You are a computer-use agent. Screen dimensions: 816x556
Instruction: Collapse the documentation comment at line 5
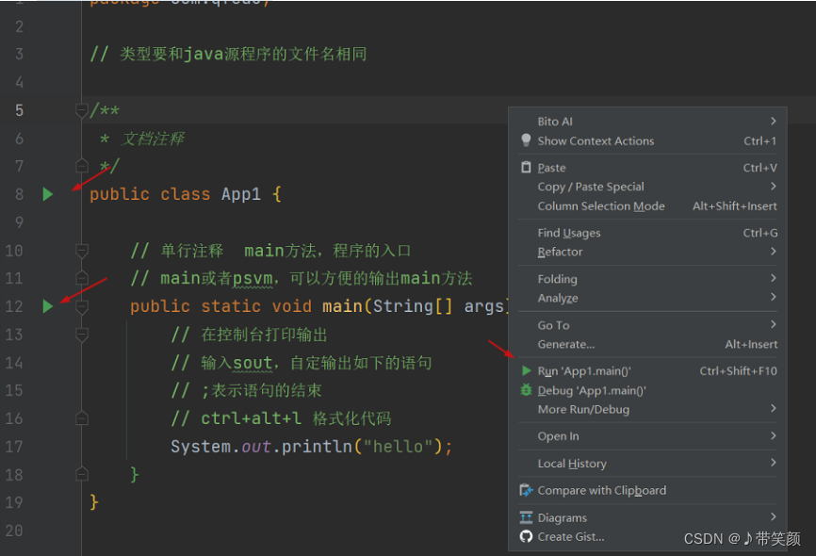click(x=81, y=110)
